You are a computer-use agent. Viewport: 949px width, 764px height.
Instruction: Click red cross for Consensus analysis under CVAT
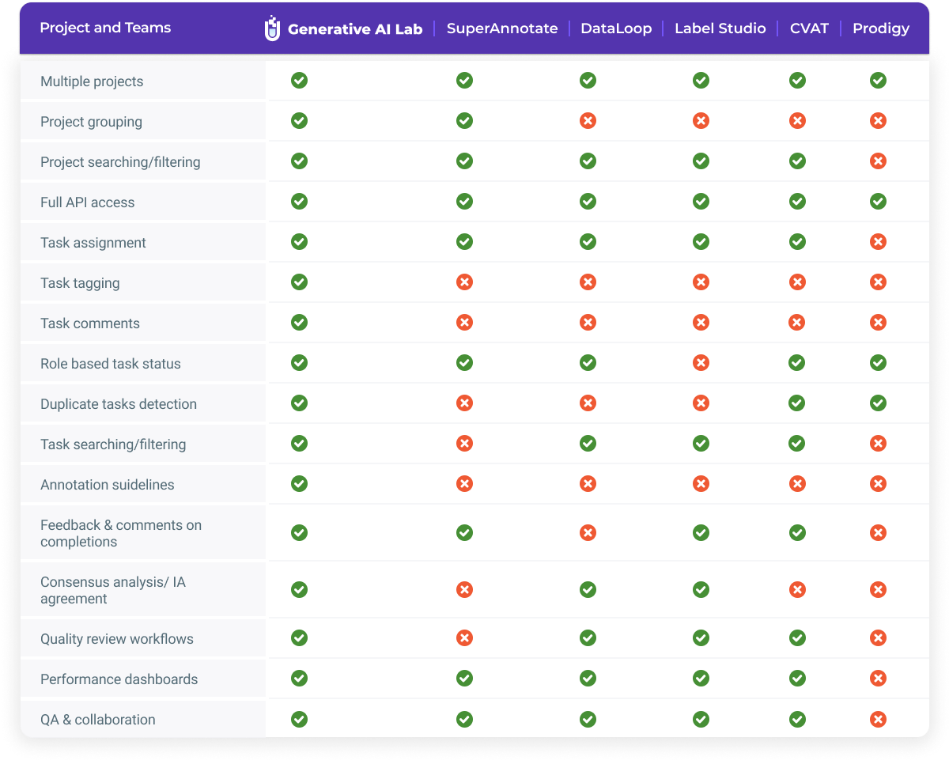click(x=797, y=590)
